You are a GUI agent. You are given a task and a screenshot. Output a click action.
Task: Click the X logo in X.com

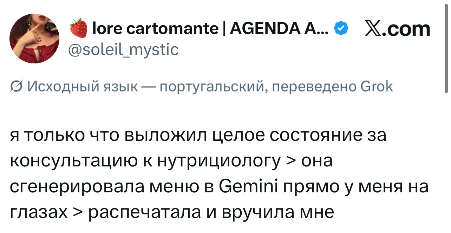click(x=375, y=29)
